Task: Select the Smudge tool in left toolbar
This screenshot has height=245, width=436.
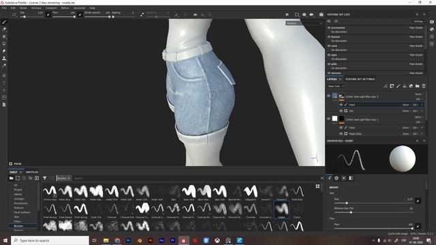Action: point(4,51)
